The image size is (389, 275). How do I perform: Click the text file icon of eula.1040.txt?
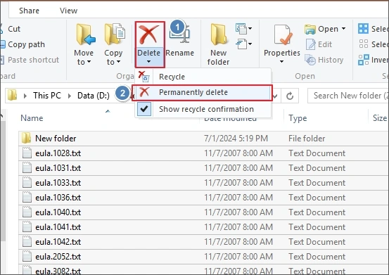(27, 212)
